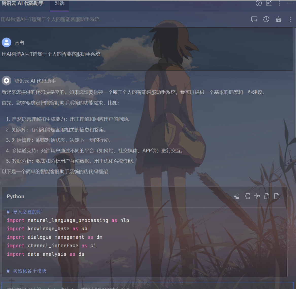The height and width of the screenshot is (289, 296).
Task: Click list item 1 自然语言理解和生成能力
Action: click(x=68, y=119)
